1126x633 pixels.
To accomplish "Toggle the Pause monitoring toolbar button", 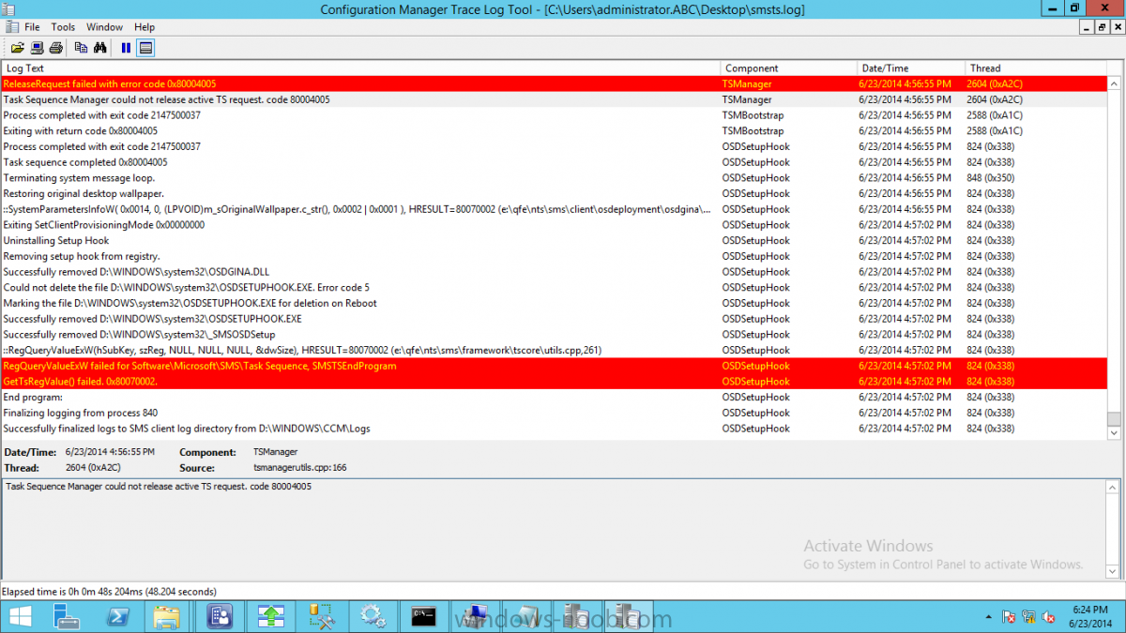I will point(126,48).
